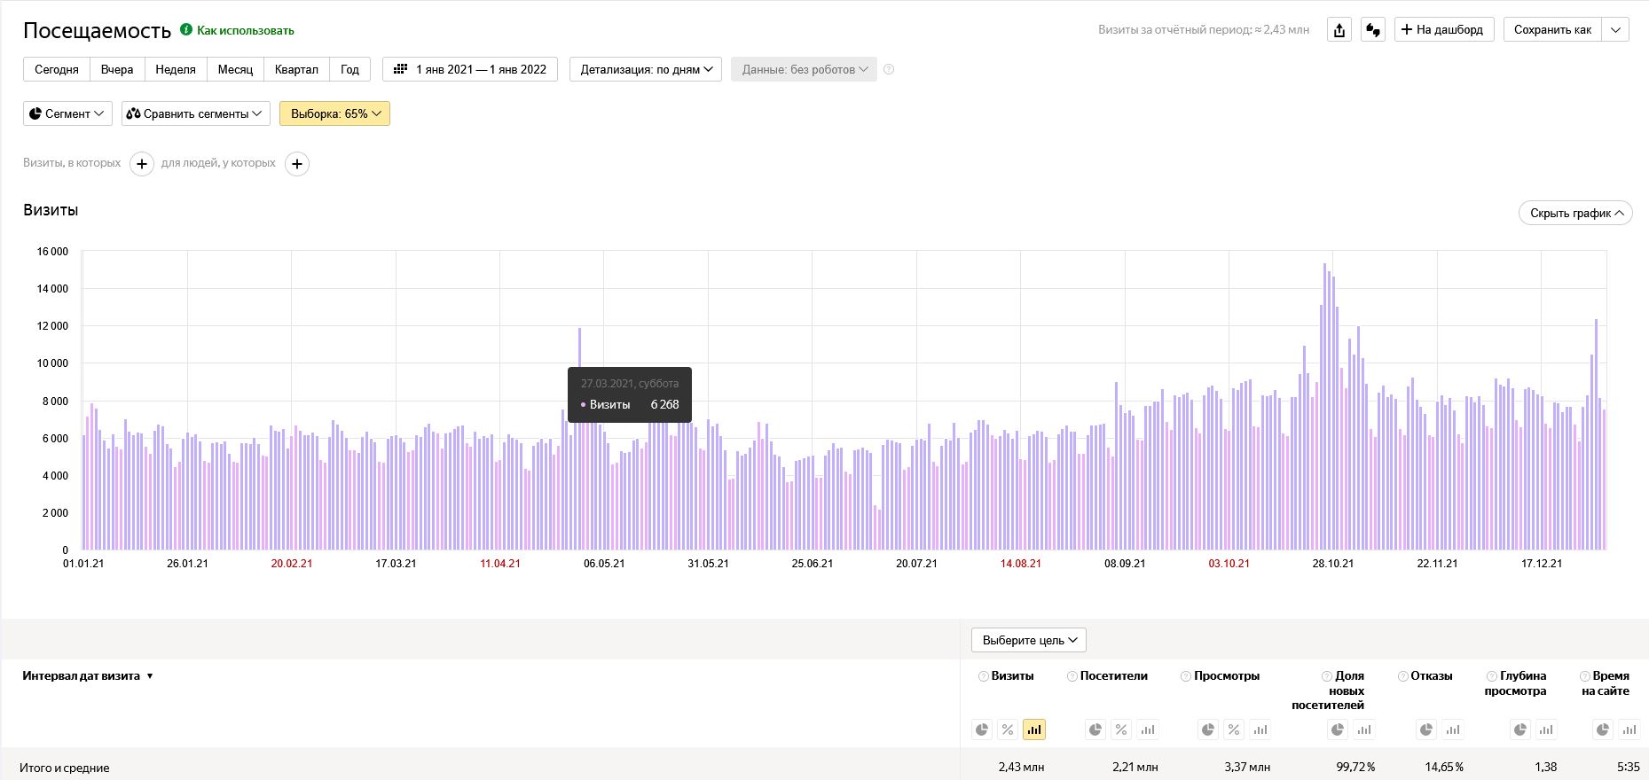Open the Как использовать help link
The image size is (1649, 780).
pyautogui.click(x=245, y=30)
